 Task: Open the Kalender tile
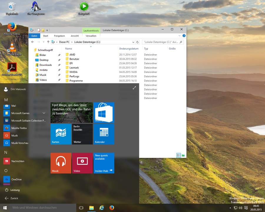click(104, 134)
